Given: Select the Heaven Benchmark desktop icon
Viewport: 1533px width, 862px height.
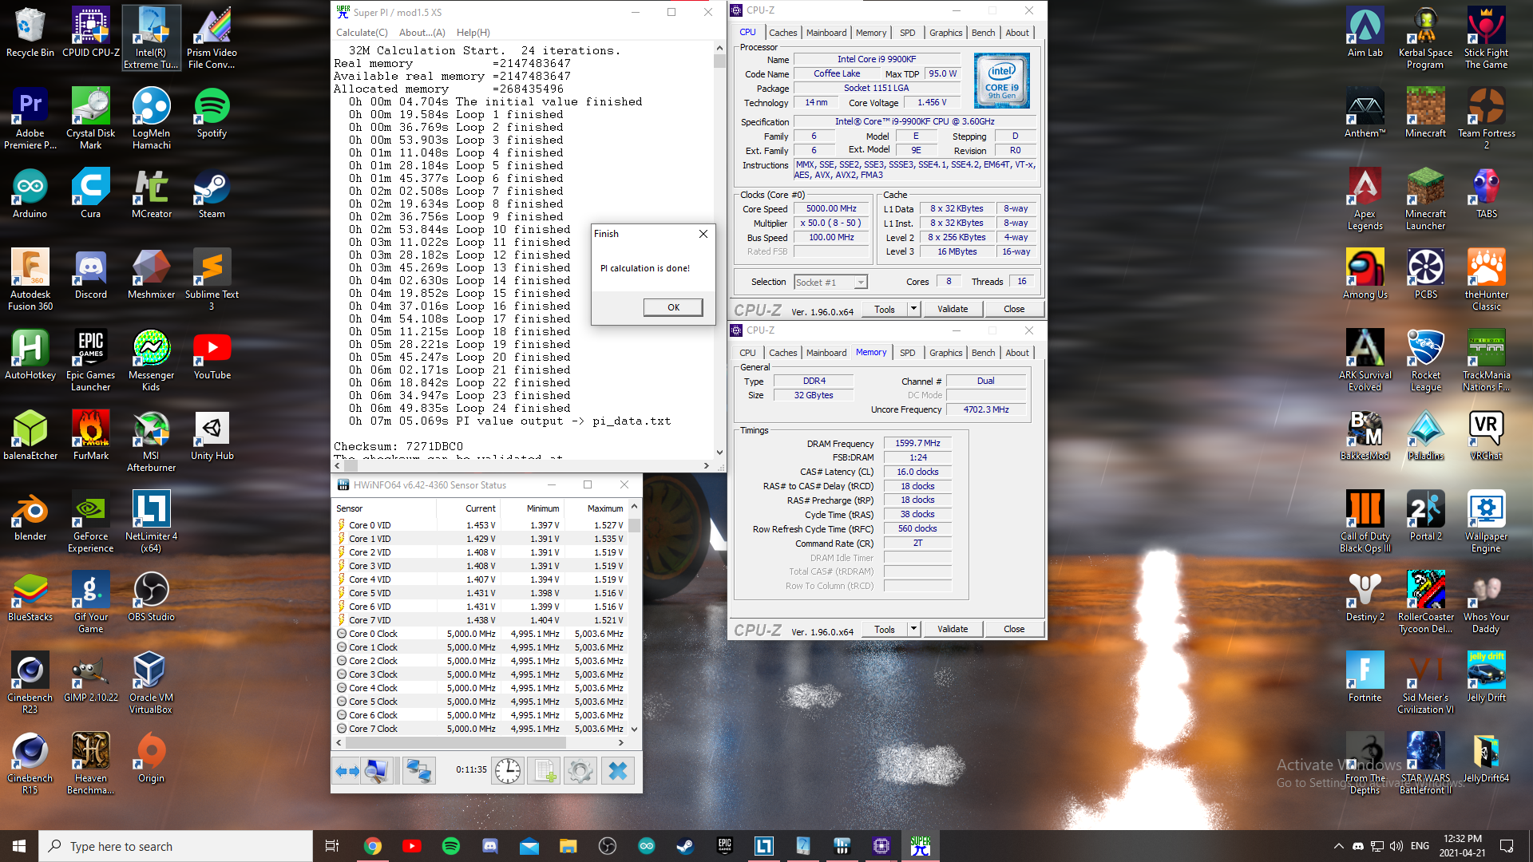Looking at the screenshot, I should coord(91,763).
